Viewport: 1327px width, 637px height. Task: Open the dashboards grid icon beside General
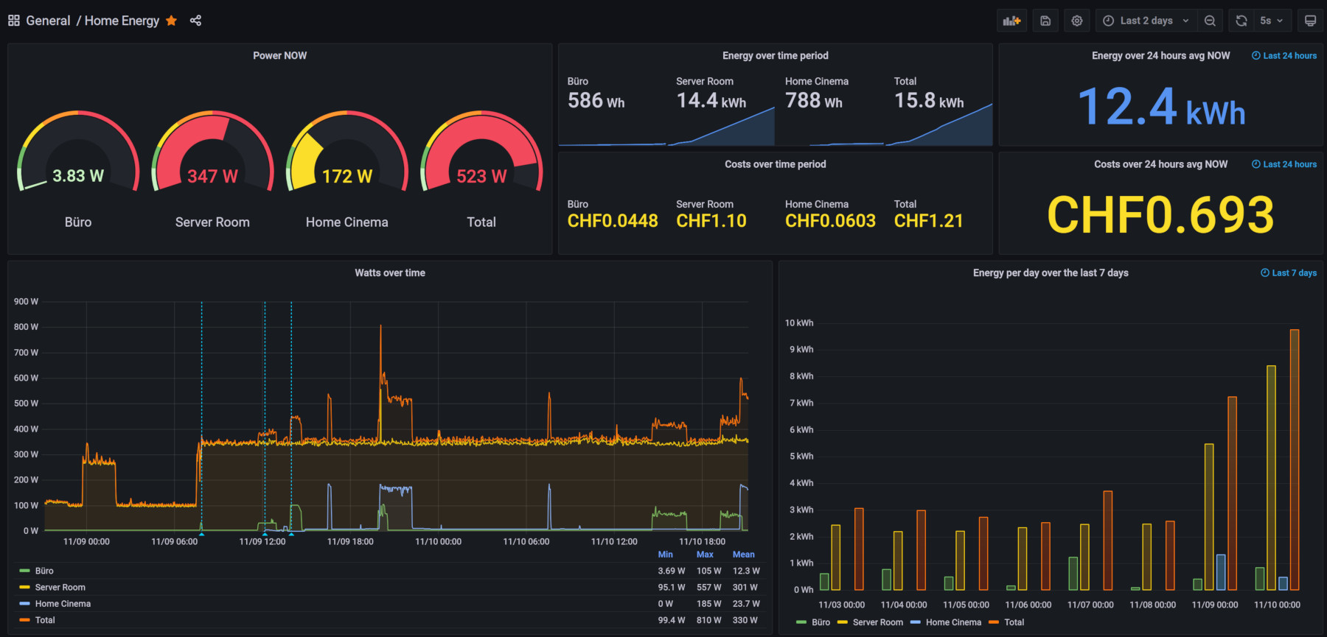pos(14,21)
